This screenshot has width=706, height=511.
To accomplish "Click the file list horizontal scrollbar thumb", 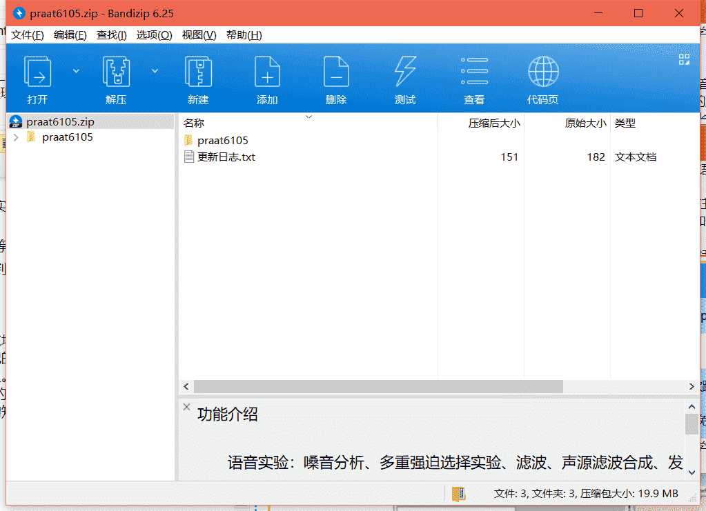I will coord(378,386).
